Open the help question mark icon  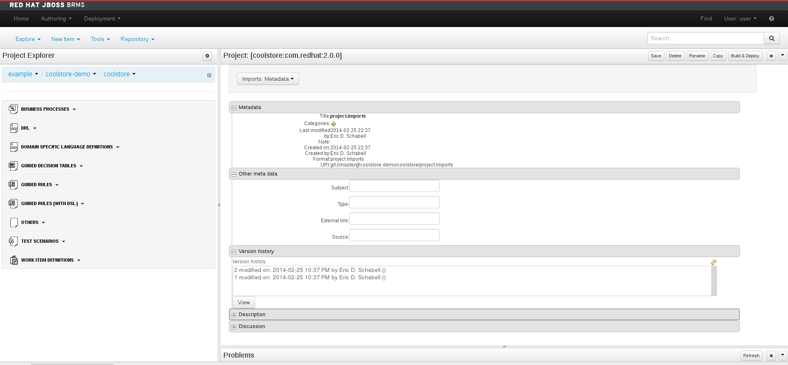772,18
